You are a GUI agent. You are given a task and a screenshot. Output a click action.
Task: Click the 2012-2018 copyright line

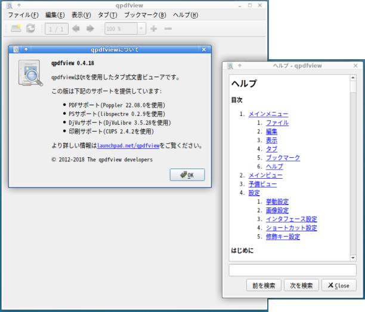(x=102, y=160)
